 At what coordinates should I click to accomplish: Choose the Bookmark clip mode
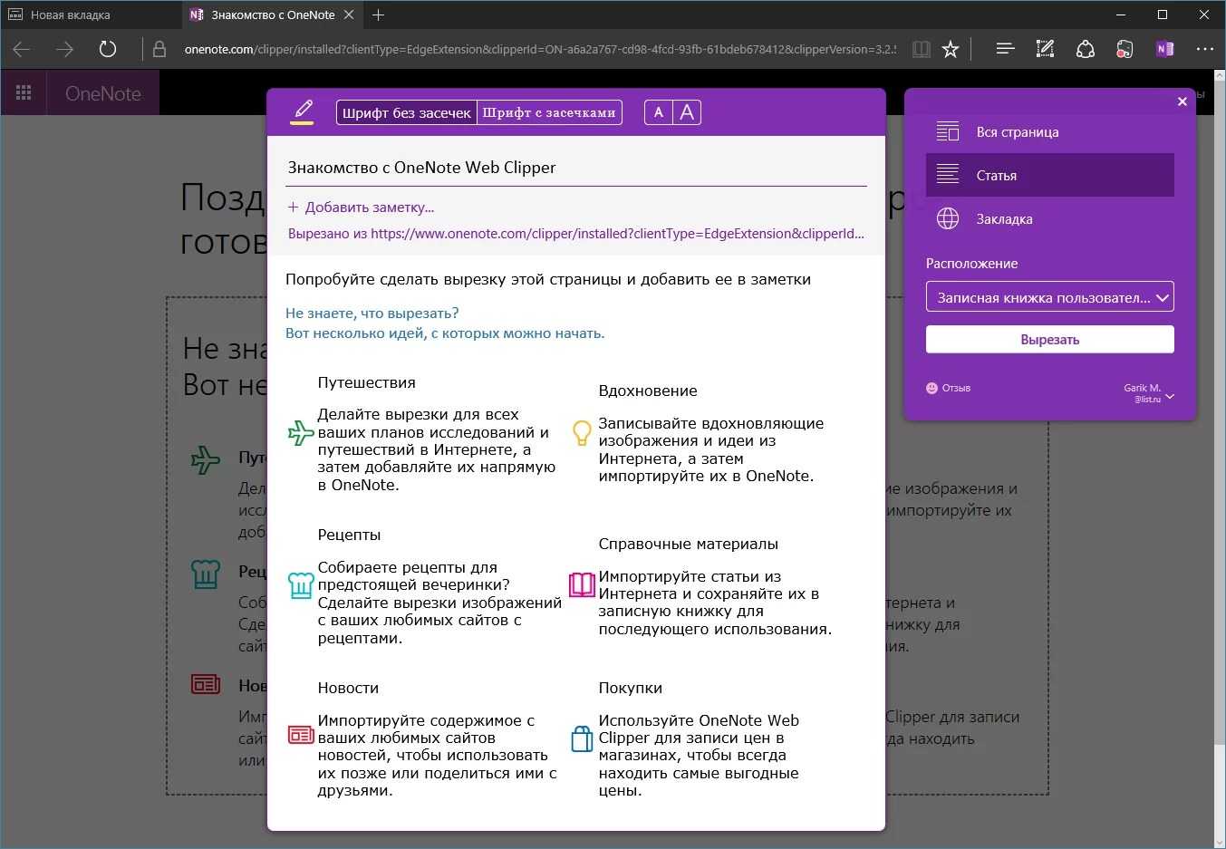(1049, 219)
